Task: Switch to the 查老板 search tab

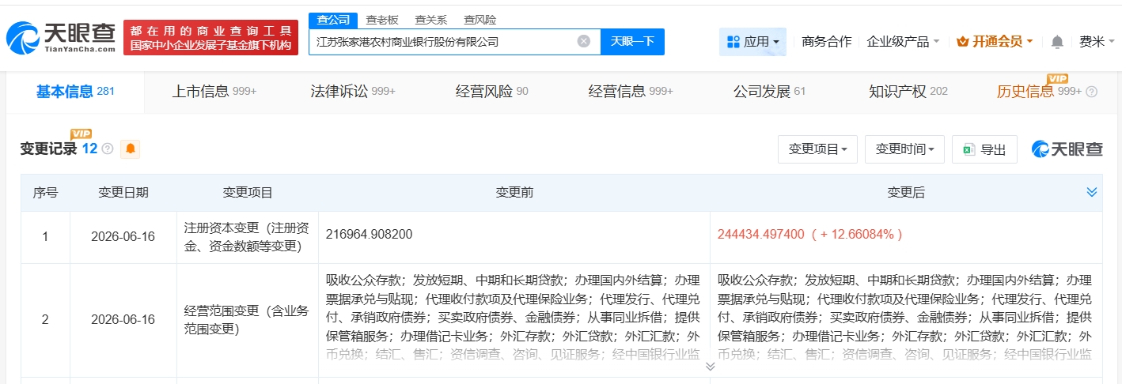Action: [x=382, y=20]
